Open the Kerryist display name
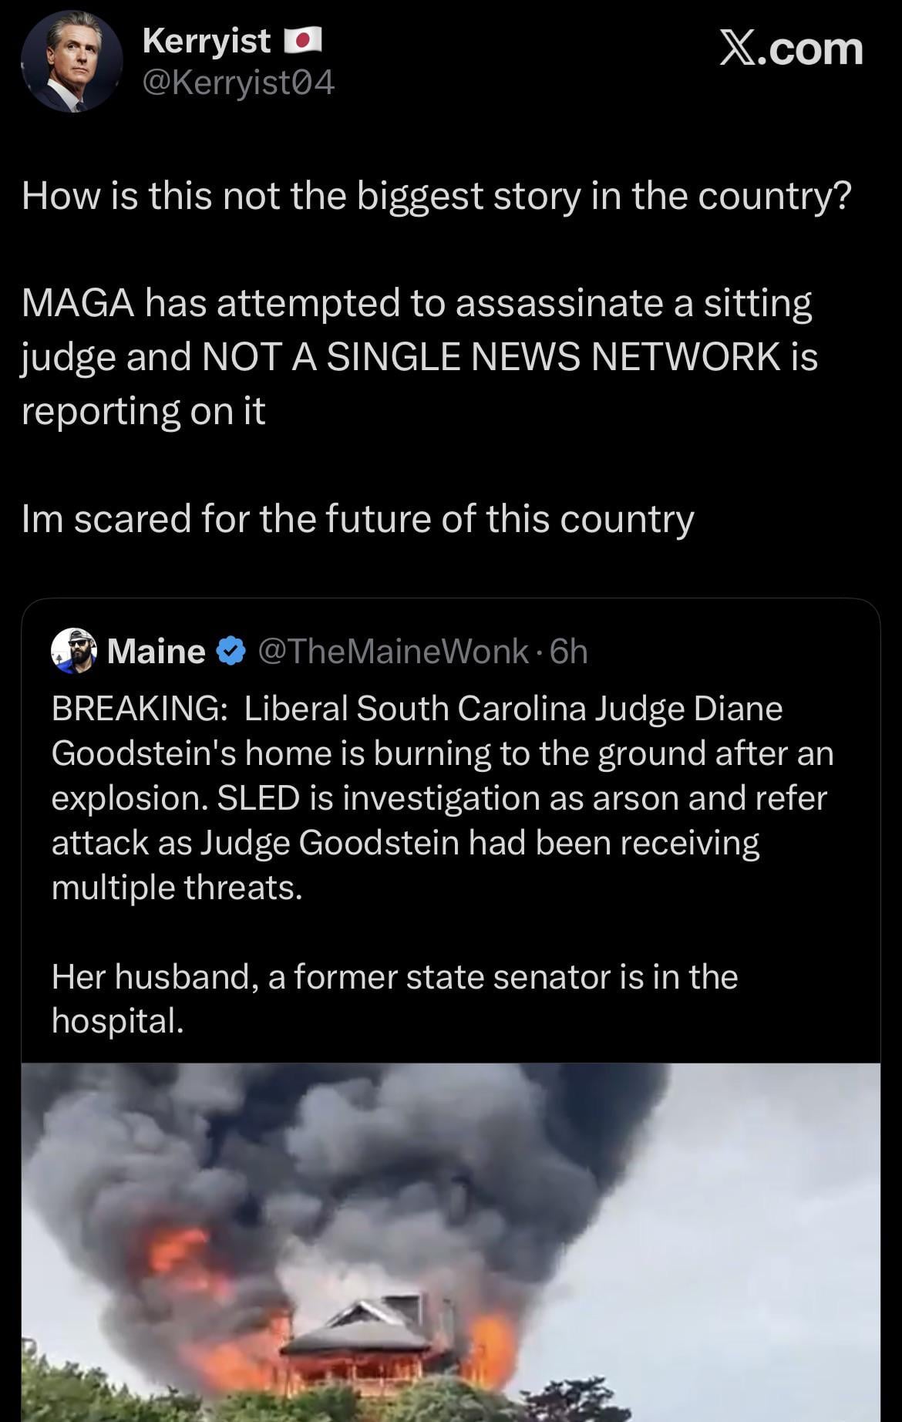This screenshot has height=1422, width=902. click(207, 40)
